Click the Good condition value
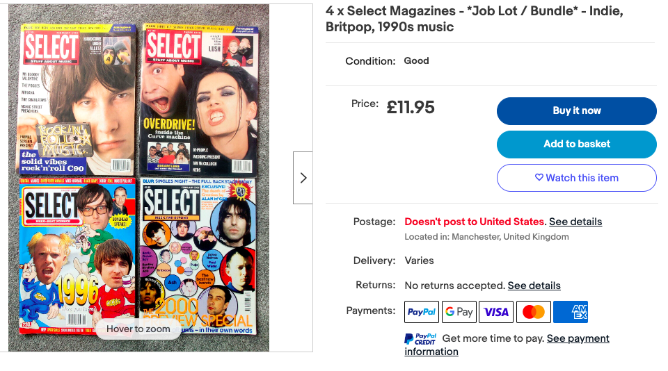This screenshot has height=371, width=668. tap(416, 60)
